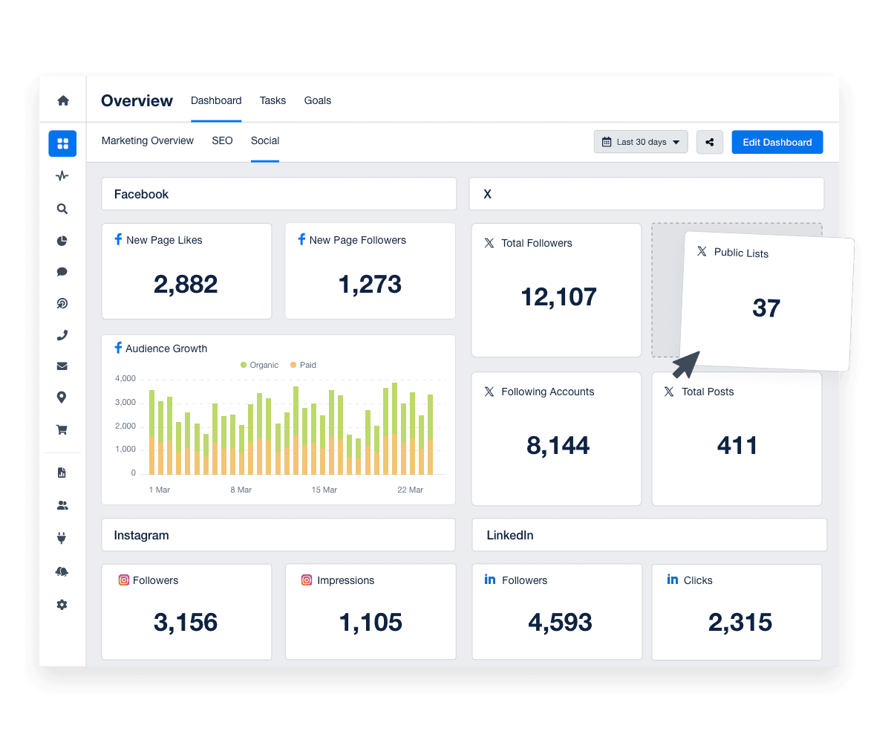Switch to the SEO tab

[222, 140]
